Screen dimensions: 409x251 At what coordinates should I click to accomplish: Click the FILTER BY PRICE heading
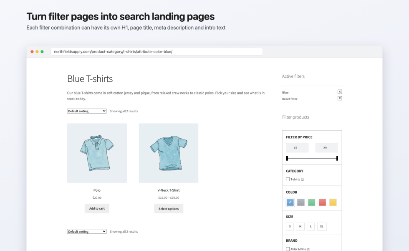299,137
